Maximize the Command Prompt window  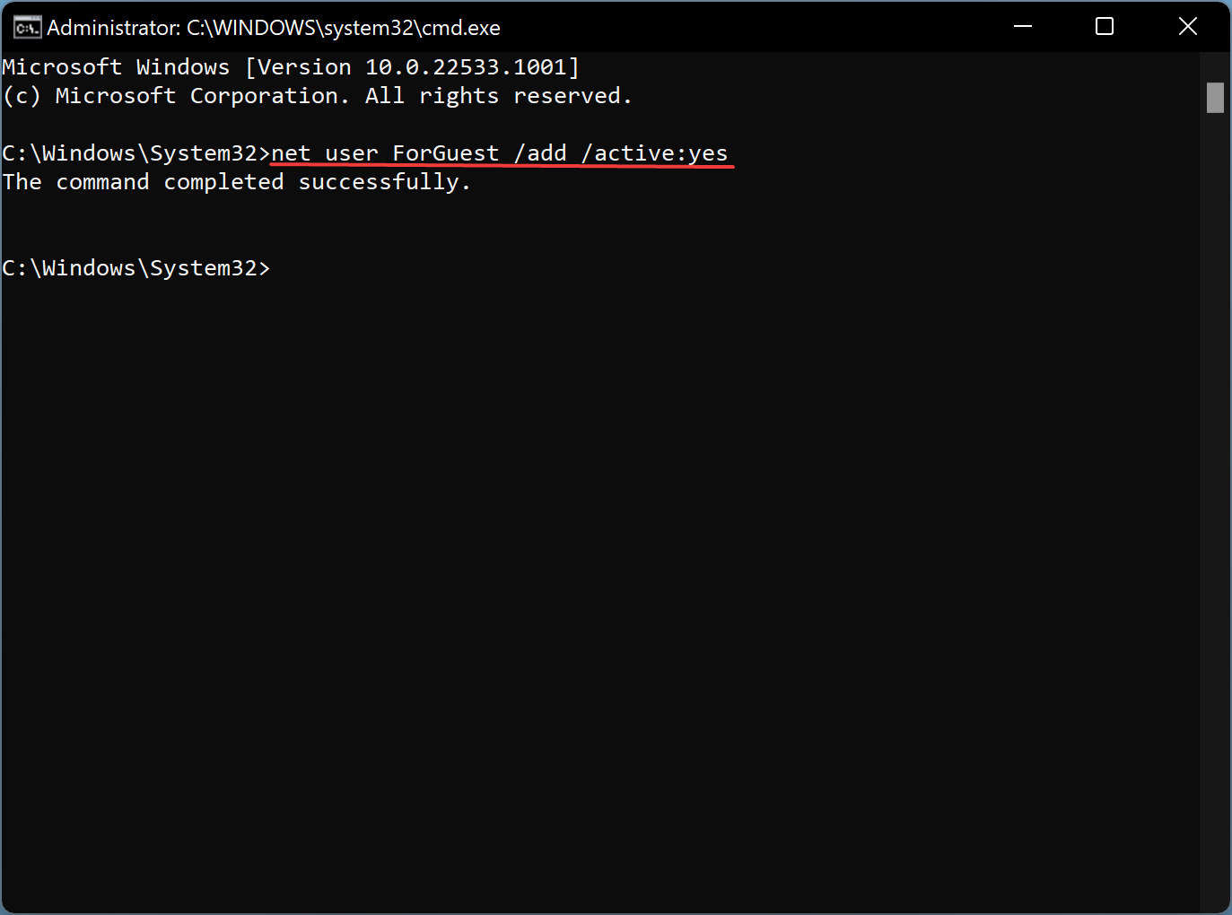1105,27
